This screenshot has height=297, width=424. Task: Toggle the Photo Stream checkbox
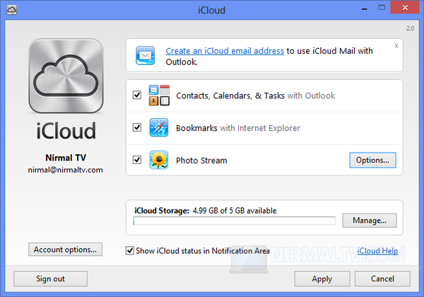[137, 160]
